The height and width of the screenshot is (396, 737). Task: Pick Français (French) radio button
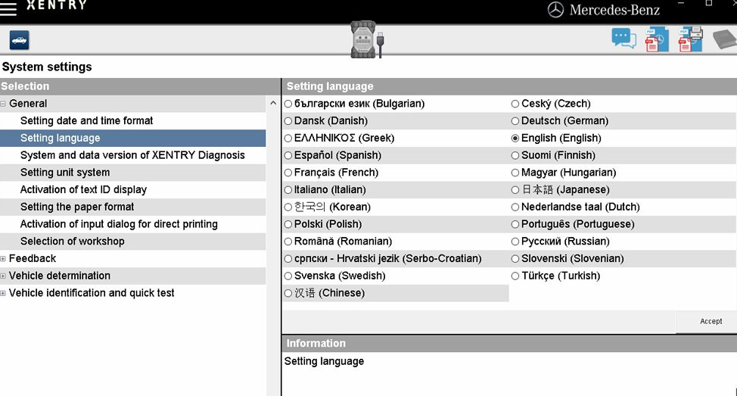tap(288, 173)
